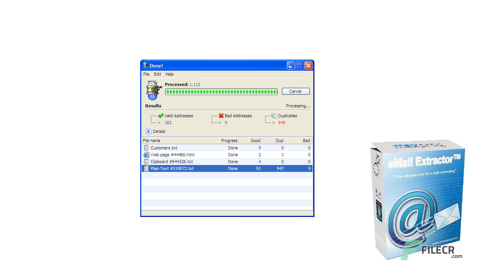Collapse the Details section with its chevron
Screen dimensions: 489x275
pyautogui.click(x=149, y=131)
